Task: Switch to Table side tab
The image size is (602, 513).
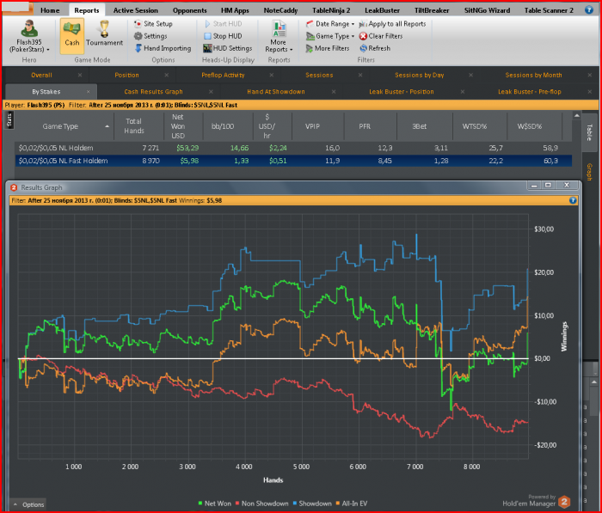Action: coord(589,132)
